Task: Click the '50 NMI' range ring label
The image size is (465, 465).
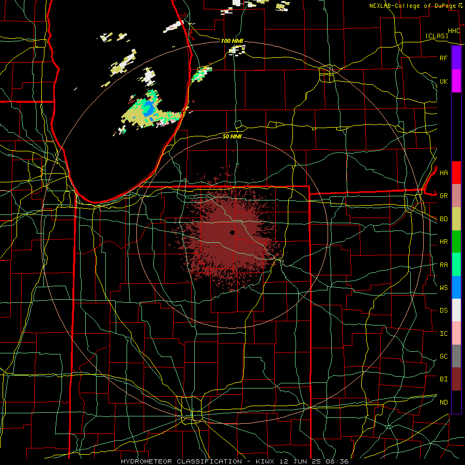Action: 232,136
